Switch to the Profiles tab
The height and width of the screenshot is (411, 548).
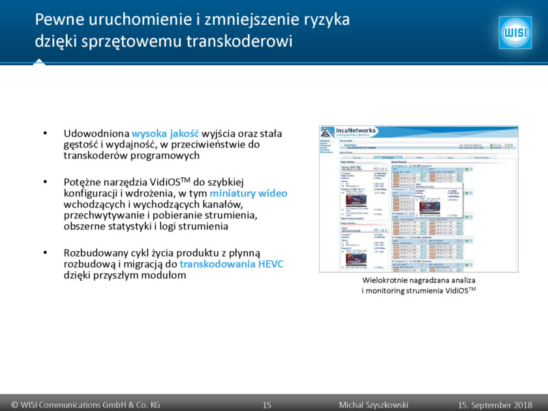tap(419, 158)
